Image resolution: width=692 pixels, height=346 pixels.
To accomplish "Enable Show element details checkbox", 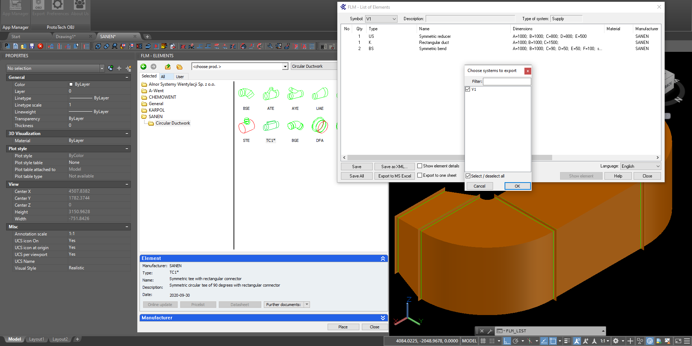I will 420,166.
